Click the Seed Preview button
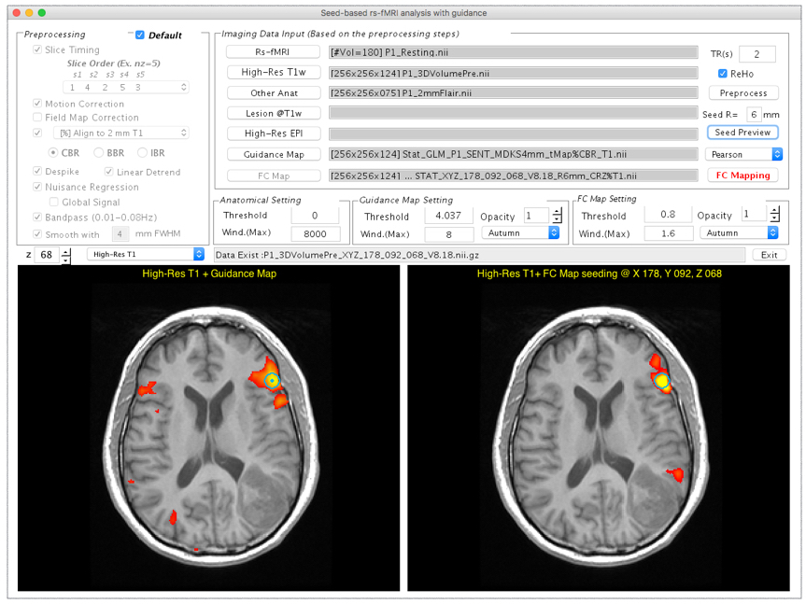Screen dimensions: 806x604 point(742,133)
